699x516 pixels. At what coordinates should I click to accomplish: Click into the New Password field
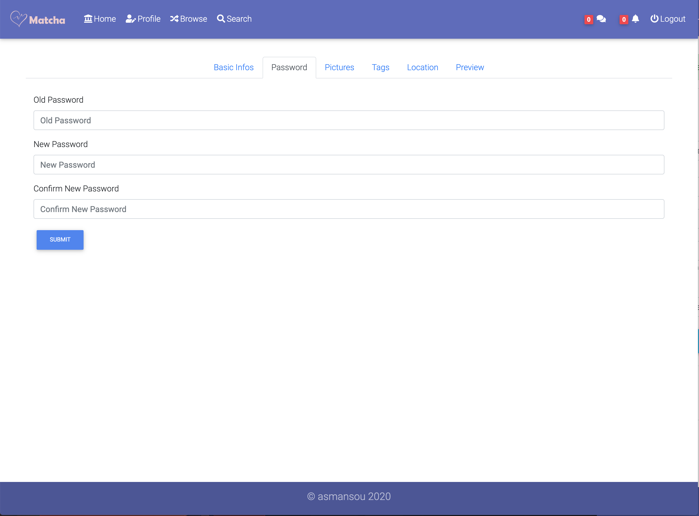point(349,165)
